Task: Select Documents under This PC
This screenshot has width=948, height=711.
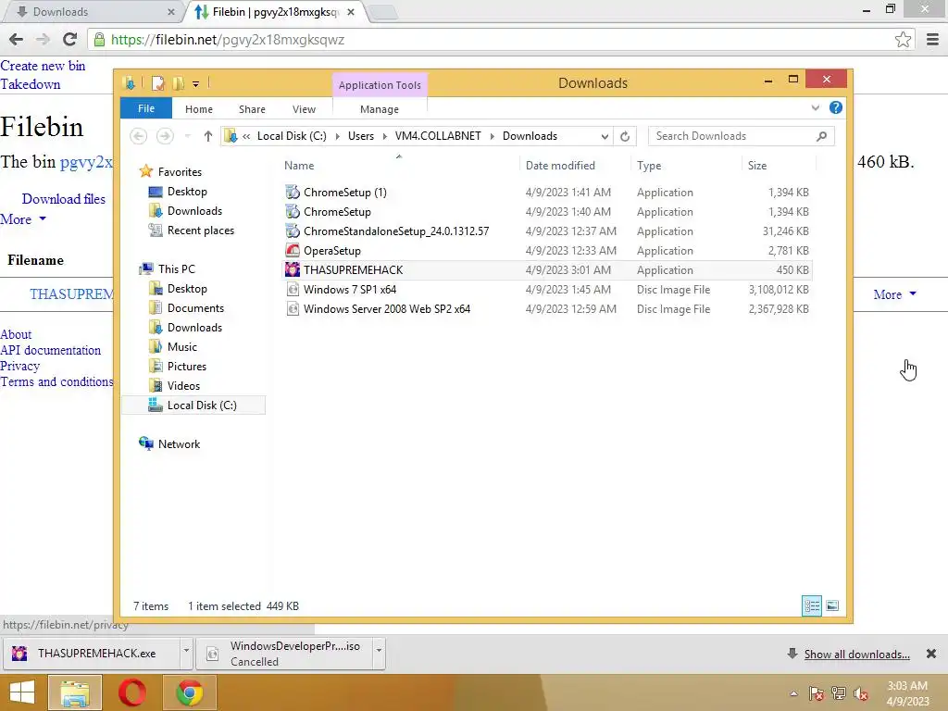Action: point(195,307)
